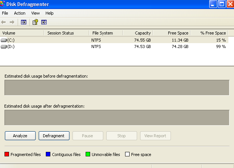The image size is (234, 168).
Task: Click the before defragmentation usage bar
Action: coord(117,88)
